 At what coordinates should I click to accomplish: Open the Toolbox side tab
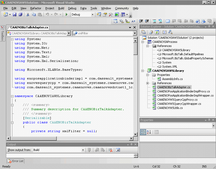pyautogui.click(x=3, y=33)
